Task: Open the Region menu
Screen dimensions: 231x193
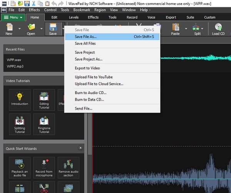Action: [100, 10]
